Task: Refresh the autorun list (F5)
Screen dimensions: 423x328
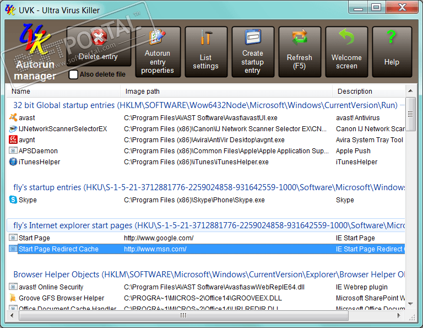Action: [300, 52]
